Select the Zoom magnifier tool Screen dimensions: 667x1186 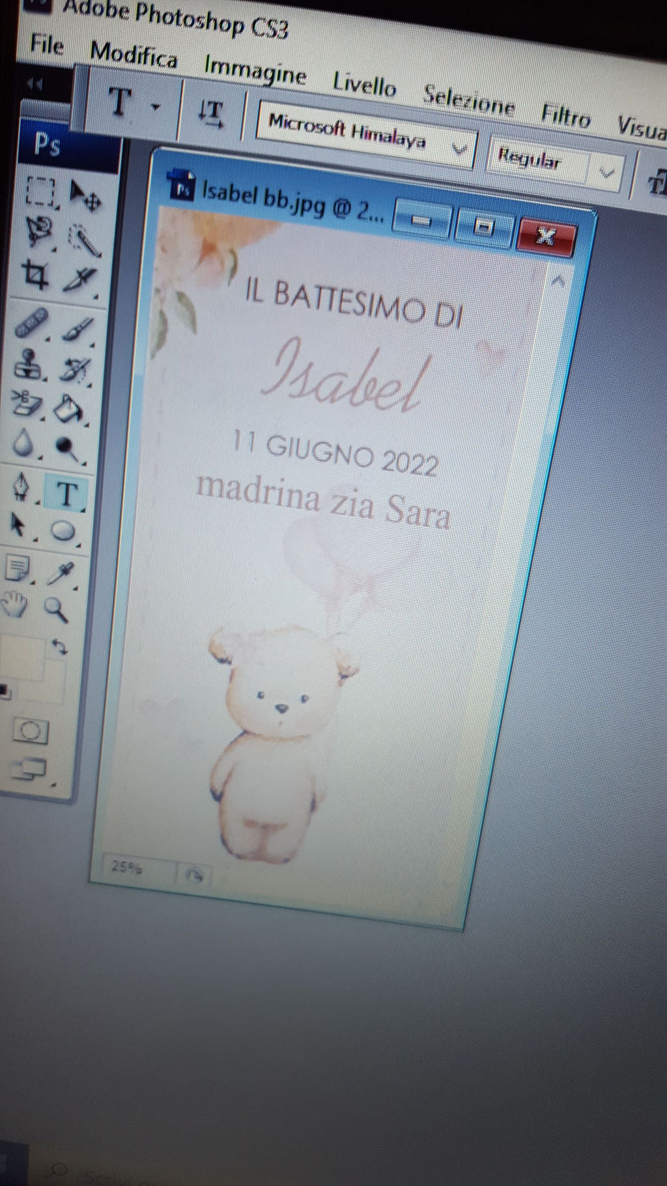coord(57,610)
